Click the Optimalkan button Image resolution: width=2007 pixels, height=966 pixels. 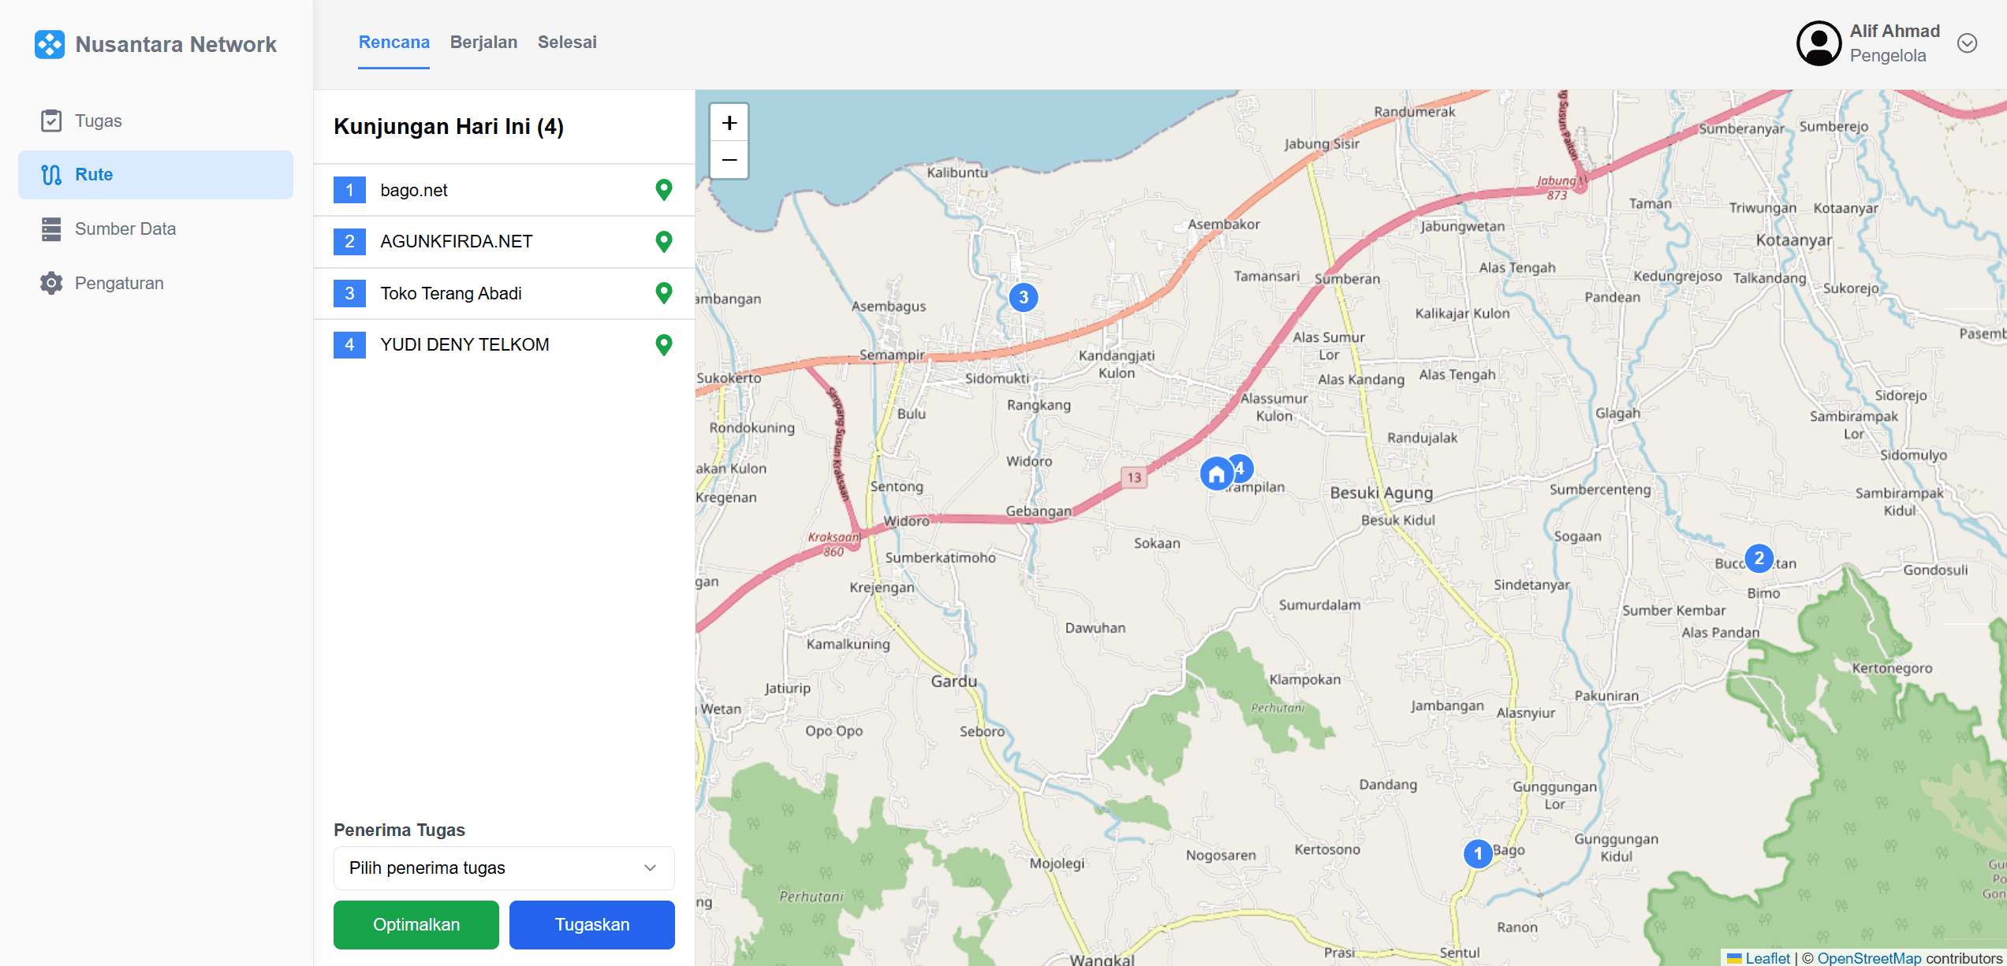pos(416,924)
